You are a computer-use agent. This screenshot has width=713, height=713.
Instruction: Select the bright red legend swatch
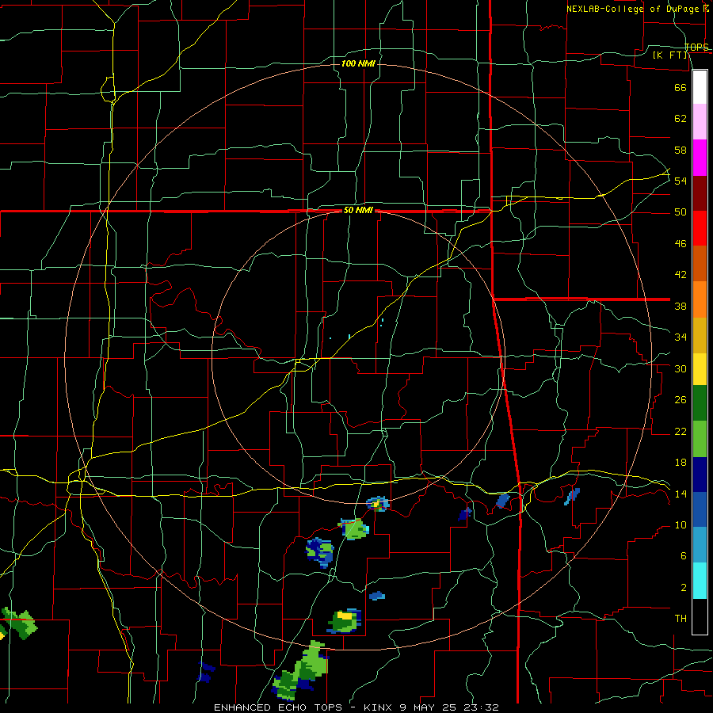pyautogui.click(x=700, y=228)
